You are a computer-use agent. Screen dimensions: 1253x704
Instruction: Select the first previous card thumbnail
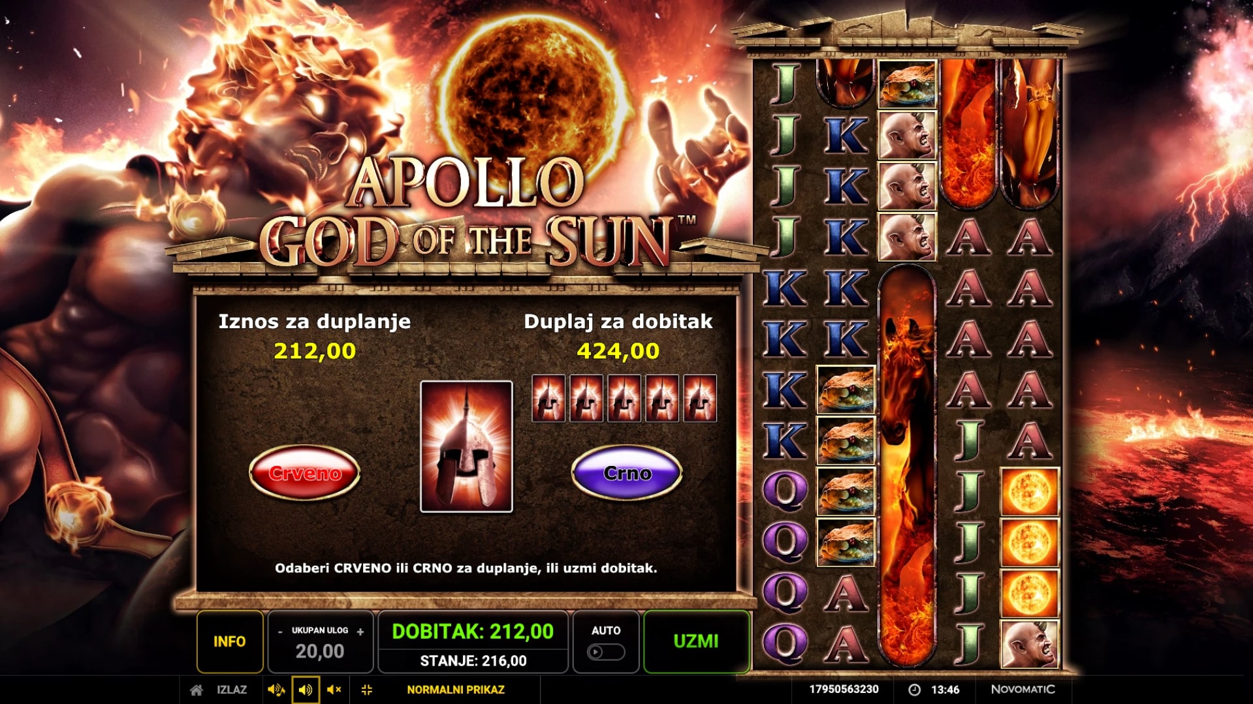pos(548,398)
